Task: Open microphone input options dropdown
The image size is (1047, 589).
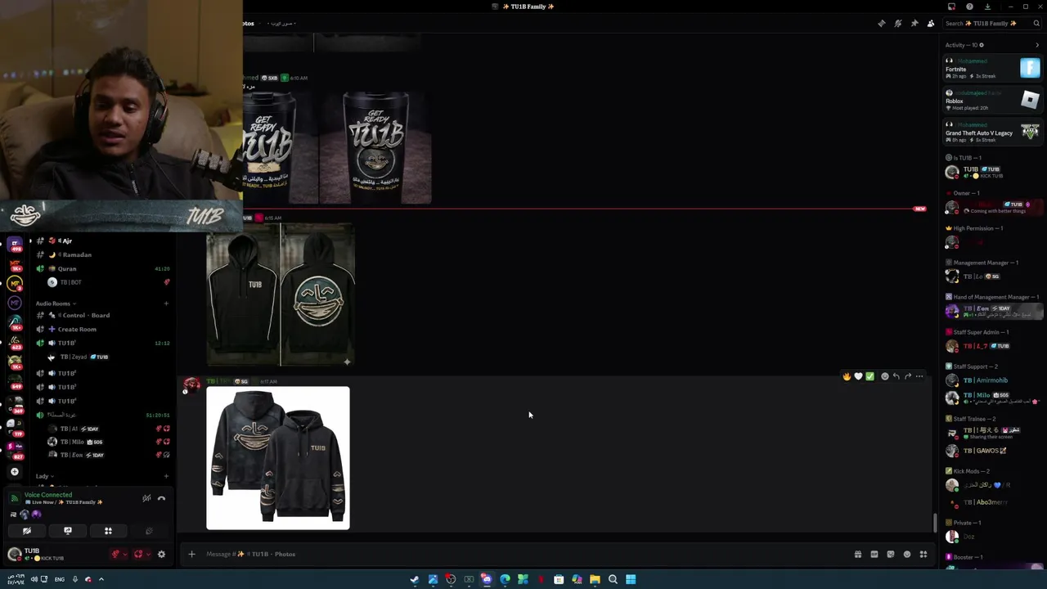Action: (x=125, y=555)
